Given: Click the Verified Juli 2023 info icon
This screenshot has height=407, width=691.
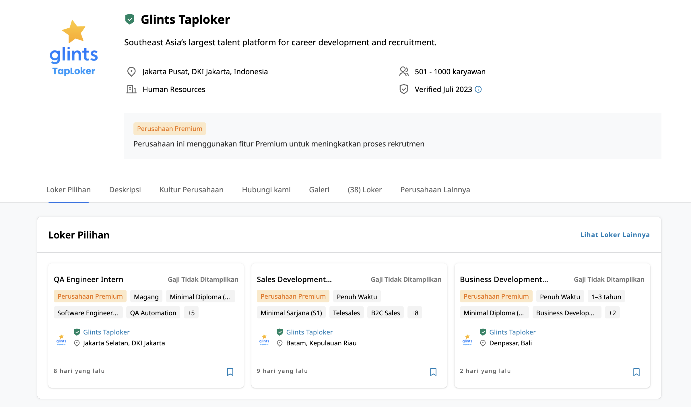Looking at the screenshot, I should pos(478,89).
